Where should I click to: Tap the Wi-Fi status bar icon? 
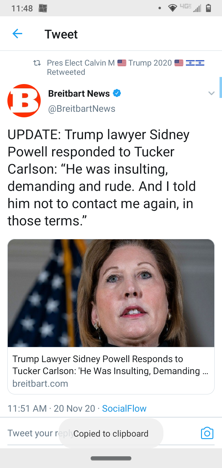tap(173, 8)
